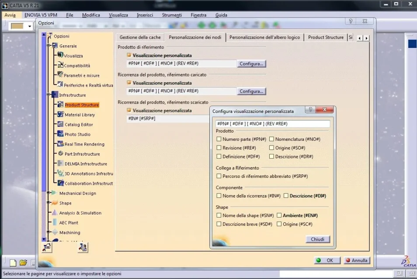The width and height of the screenshot is (417, 279).
Task: Select Product Structure tree icon
Action: (x=61, y=105)
